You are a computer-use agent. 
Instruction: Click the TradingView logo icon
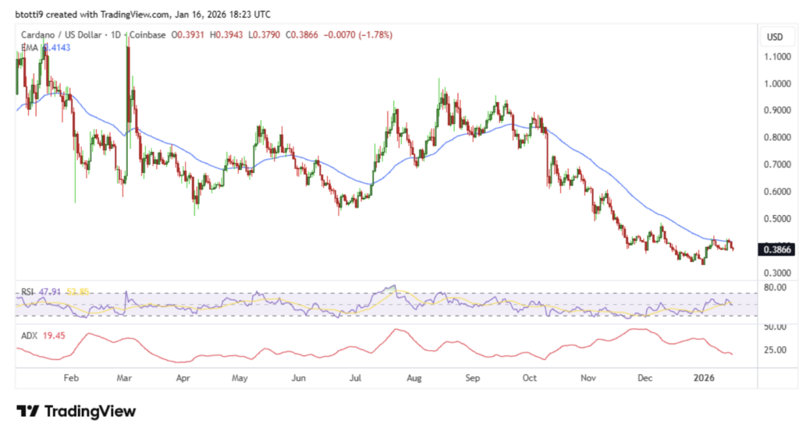click(28, 411)
